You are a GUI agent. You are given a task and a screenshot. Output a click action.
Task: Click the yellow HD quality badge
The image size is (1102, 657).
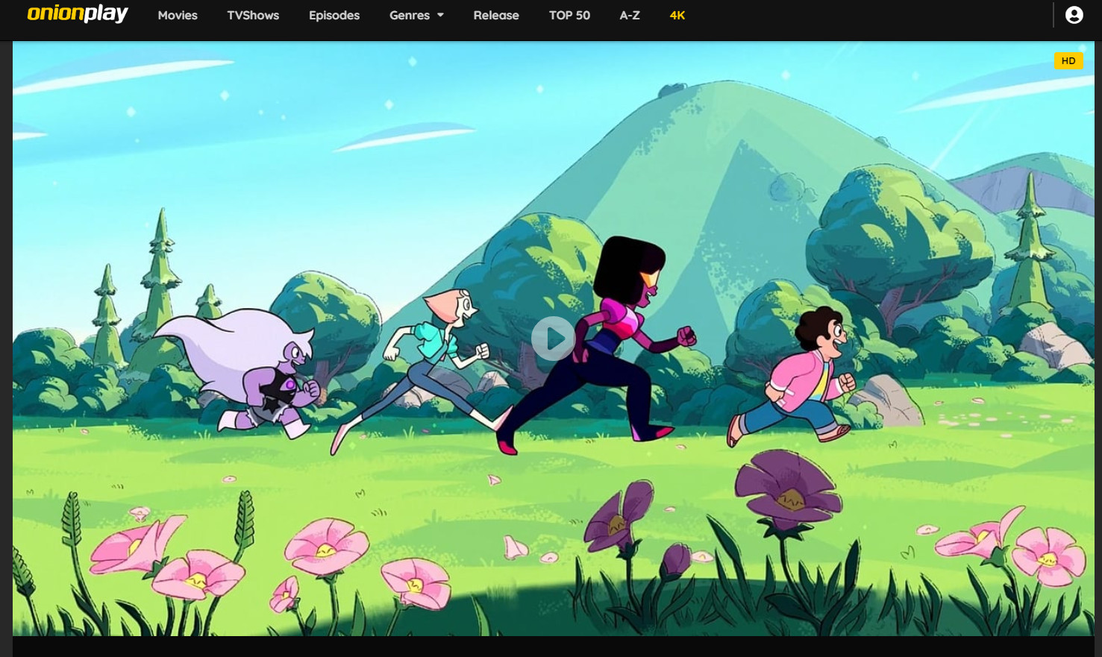pyautogui.click(x=1068, y=61)
